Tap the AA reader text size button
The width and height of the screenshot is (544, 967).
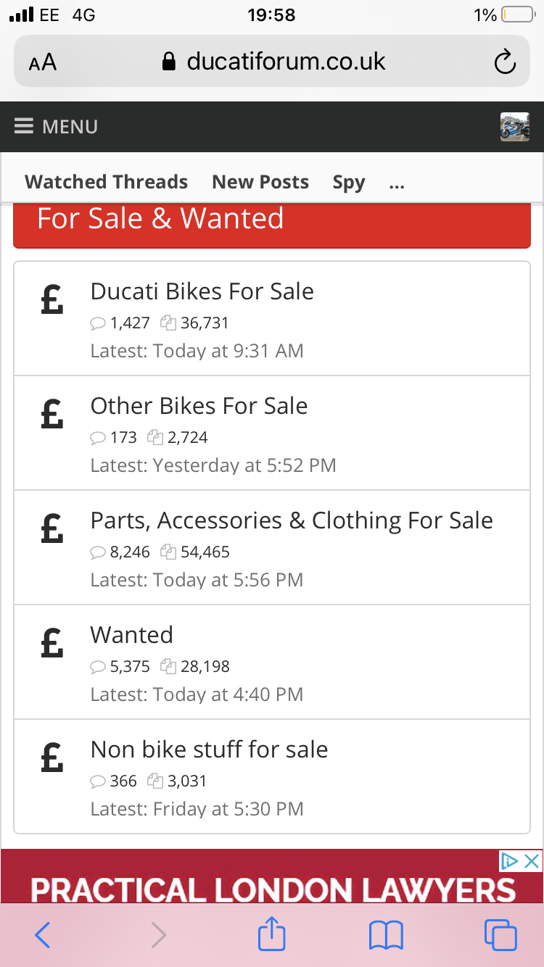[43, 62]
